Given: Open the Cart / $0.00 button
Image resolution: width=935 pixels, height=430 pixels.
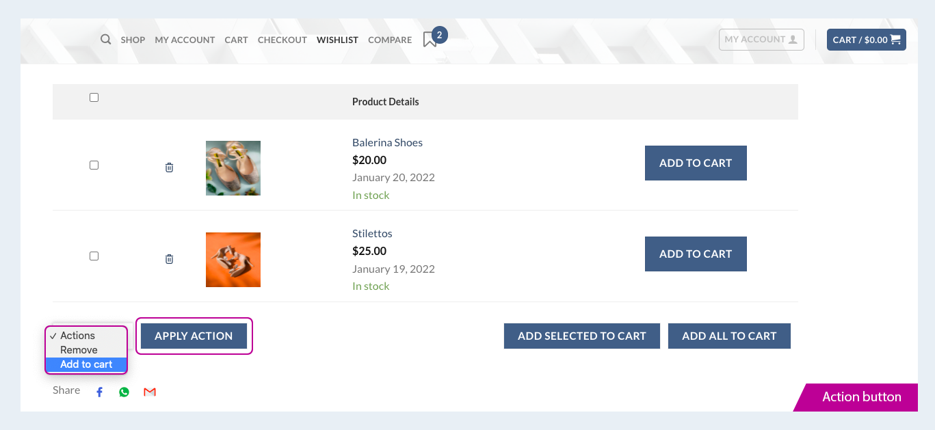Looking at the screenshot, I should [x=866, y=40].
